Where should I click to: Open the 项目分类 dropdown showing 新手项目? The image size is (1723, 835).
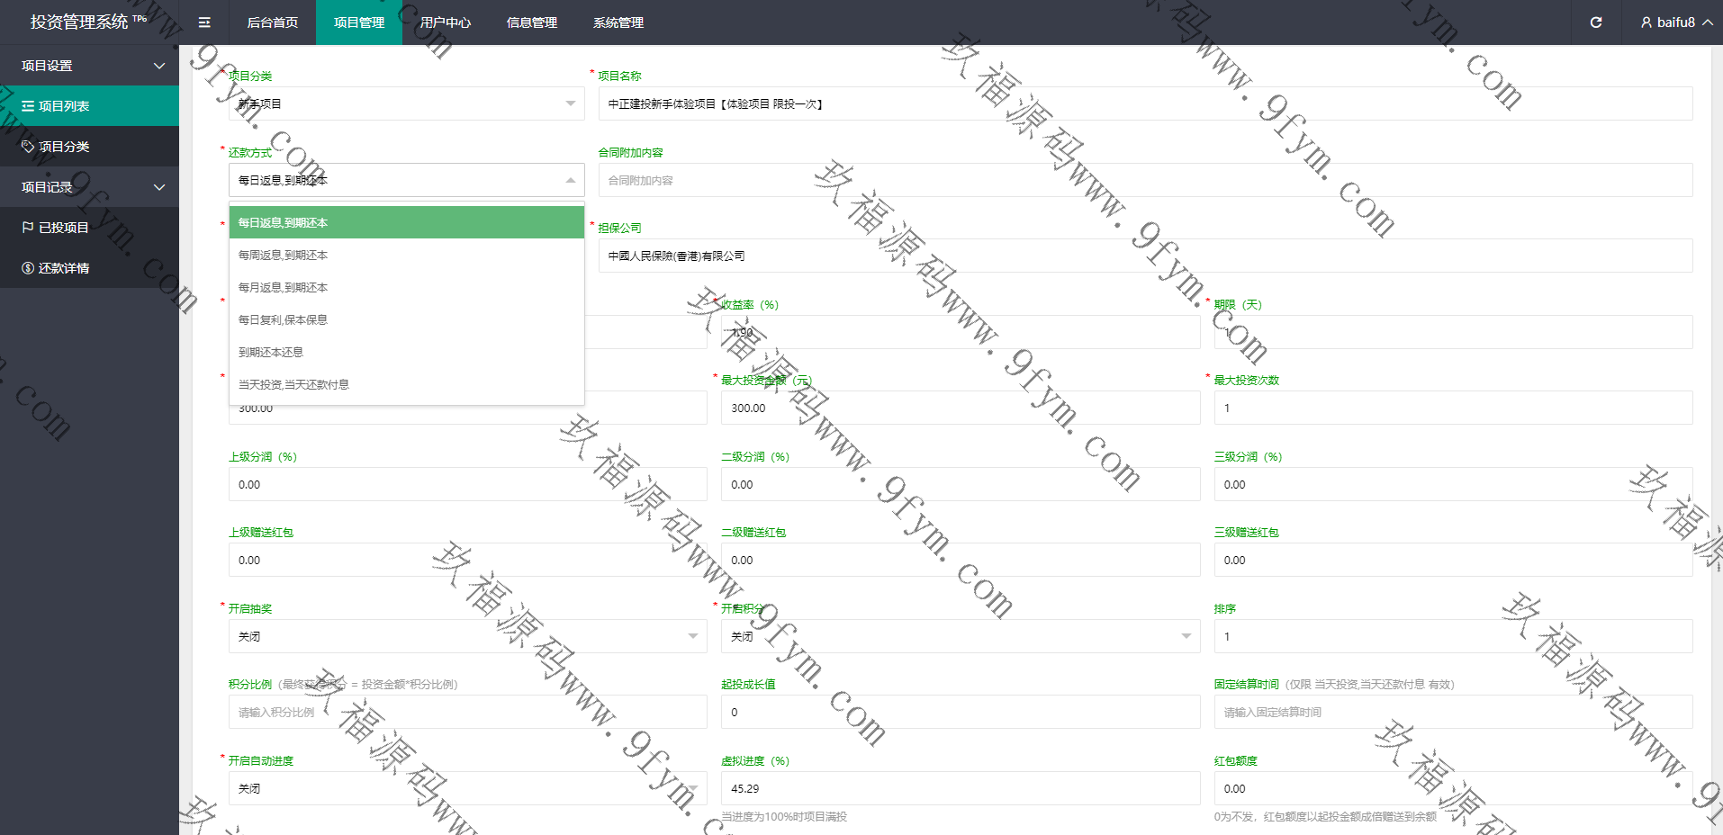point(406,104)
